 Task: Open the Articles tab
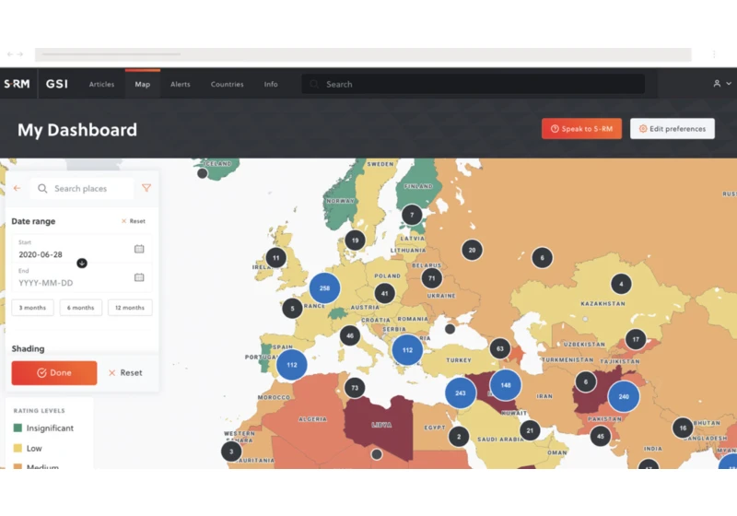point(101,84)
